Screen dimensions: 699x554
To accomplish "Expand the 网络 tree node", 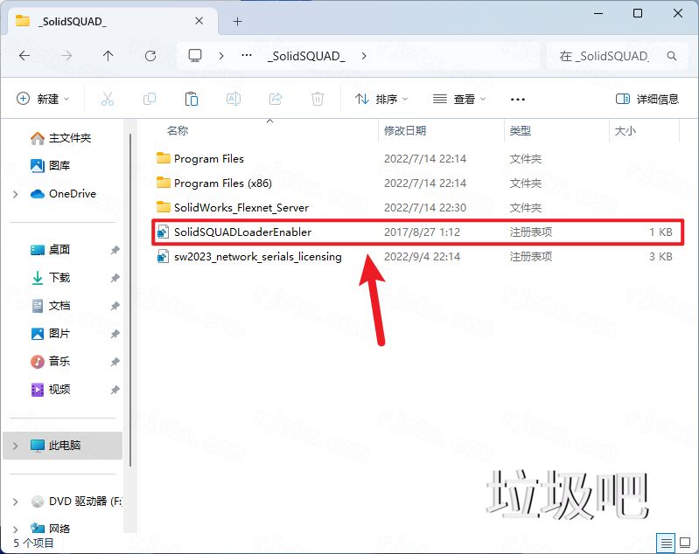I will point(16,529).
